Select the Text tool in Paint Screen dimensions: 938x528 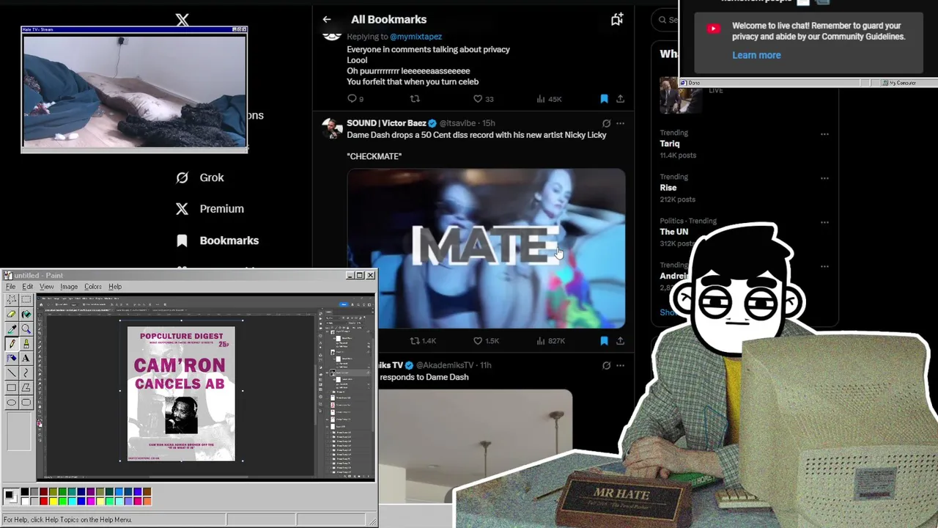26,359
